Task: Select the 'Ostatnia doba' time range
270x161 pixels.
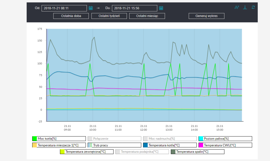Action: [71, 16]
